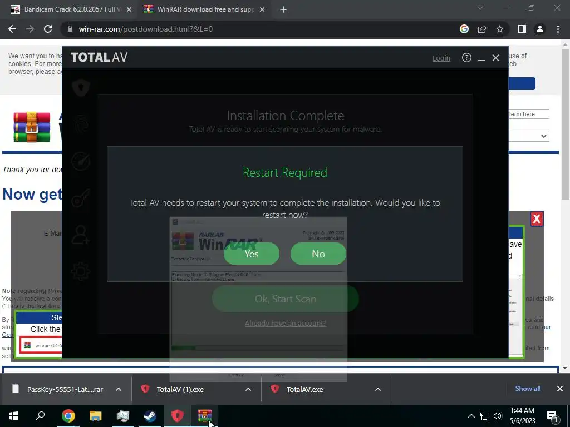Click the Chrome taskbar icon
Image resolution: width=570 pixels, height=427 pixels.
point(68,416)
